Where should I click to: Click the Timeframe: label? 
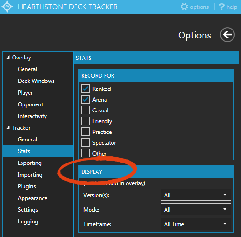[x=98, y=224]
